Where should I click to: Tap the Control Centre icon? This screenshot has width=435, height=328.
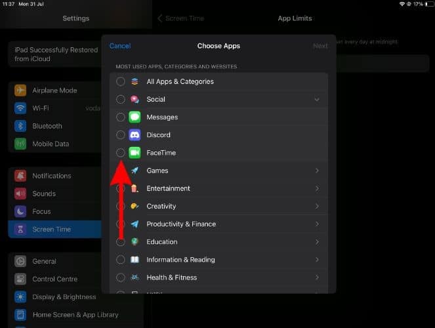point(20,279)
